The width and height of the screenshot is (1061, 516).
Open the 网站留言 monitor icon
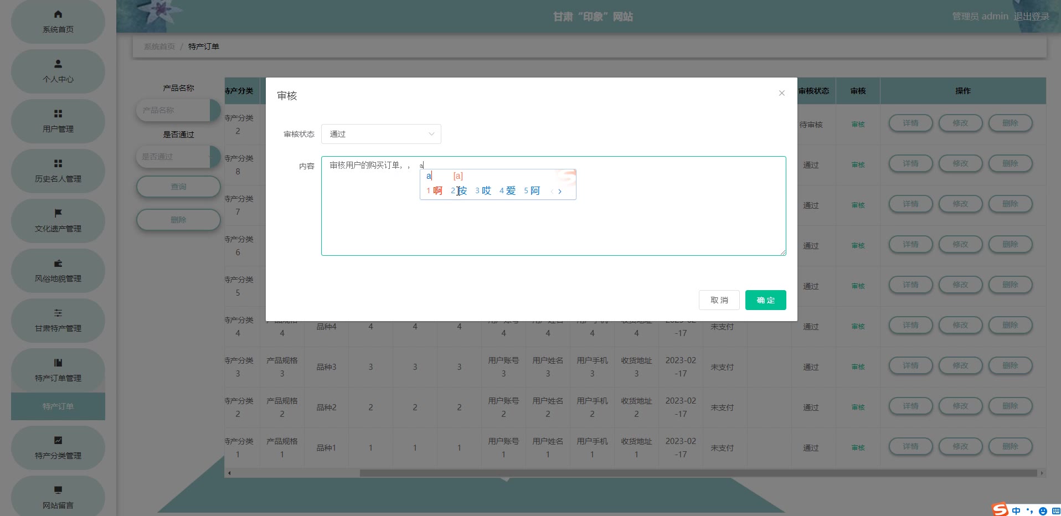(58, 490)
